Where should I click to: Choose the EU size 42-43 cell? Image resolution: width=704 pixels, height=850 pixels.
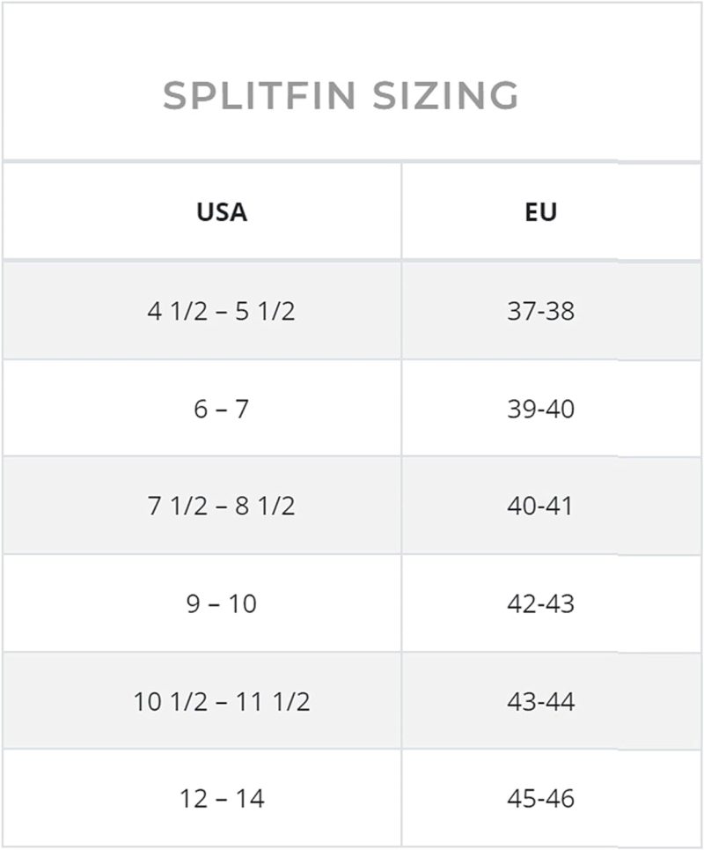540,604
